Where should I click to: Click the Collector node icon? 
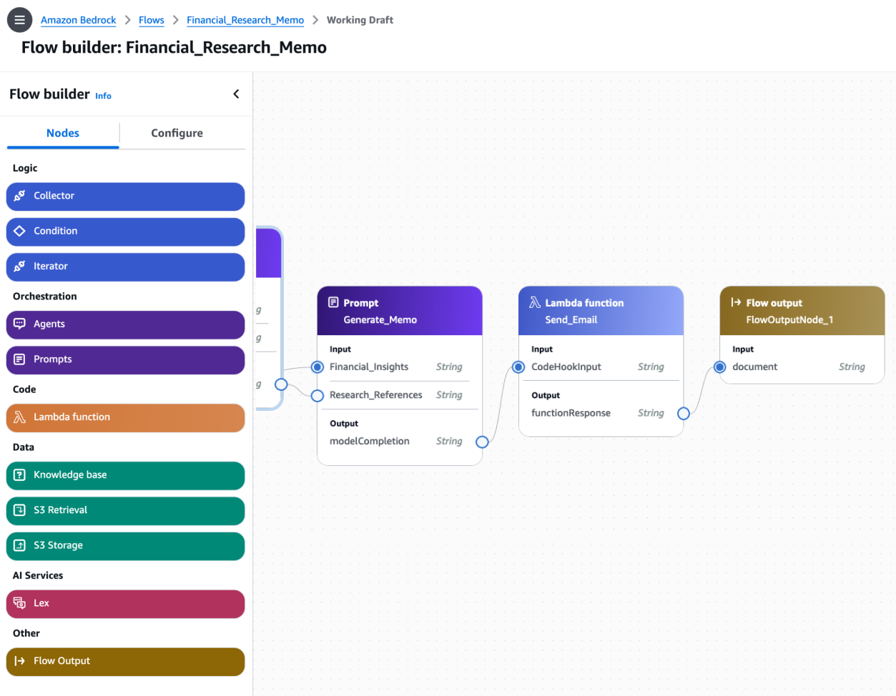tap(20, 196)
